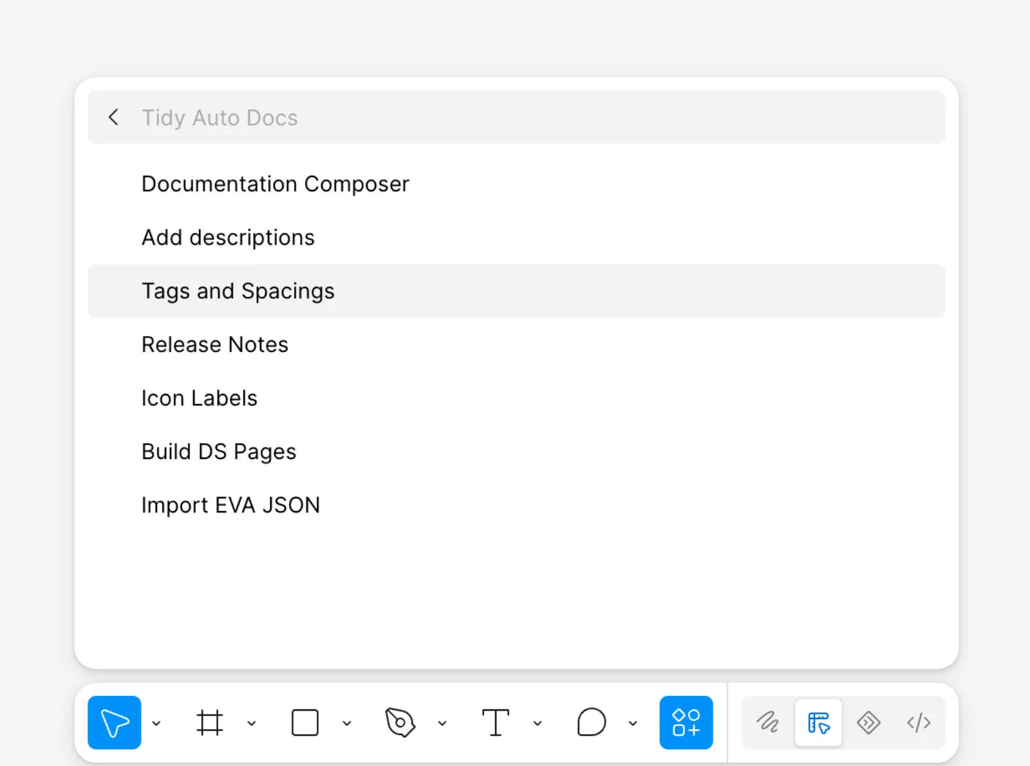Expand the Frame tool options chevron
The width and height of the screenshot is (1030, 766).
[x=252, y=723]
